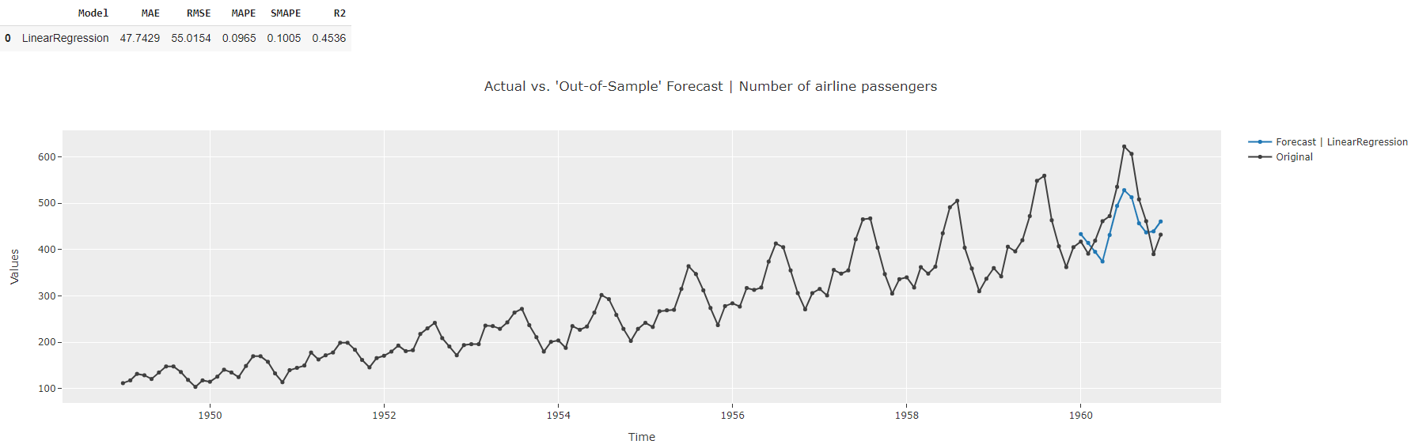Screen dimensions: 1415x448
Task: Click the R2 column header
Action: pyautogui.click(x=340, y=13)
